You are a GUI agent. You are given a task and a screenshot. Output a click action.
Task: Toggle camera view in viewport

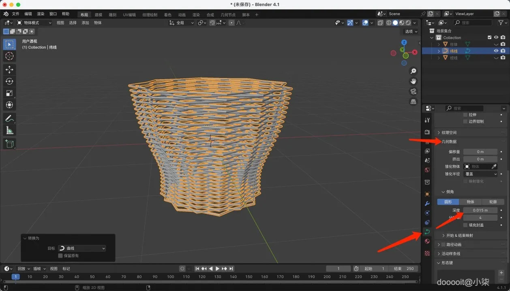(x=413, y=91)
